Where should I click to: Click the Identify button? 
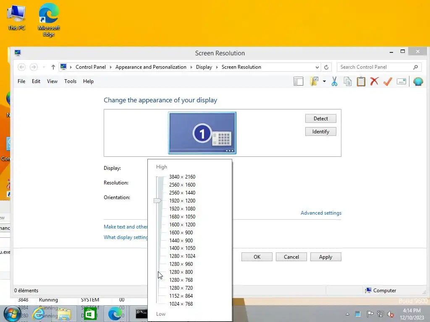pyautogui.click(x=320, y=132)
